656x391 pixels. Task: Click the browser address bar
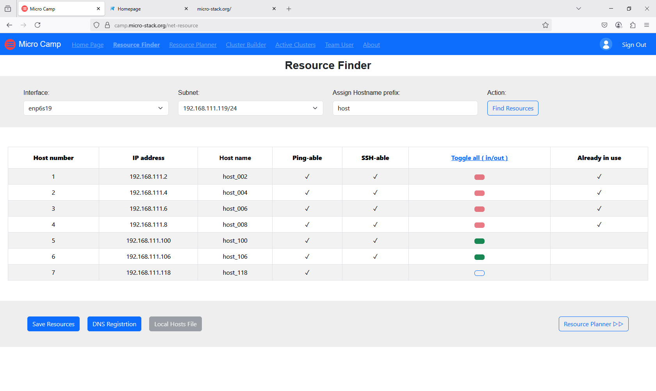(x=320, y=25)
